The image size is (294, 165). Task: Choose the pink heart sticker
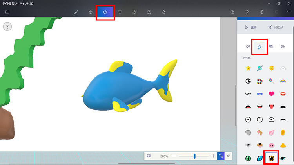(271, 94)
